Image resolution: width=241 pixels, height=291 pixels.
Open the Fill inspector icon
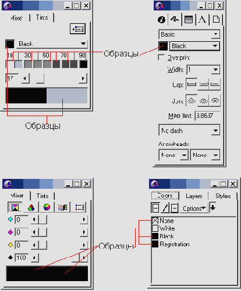coord(189,19)
